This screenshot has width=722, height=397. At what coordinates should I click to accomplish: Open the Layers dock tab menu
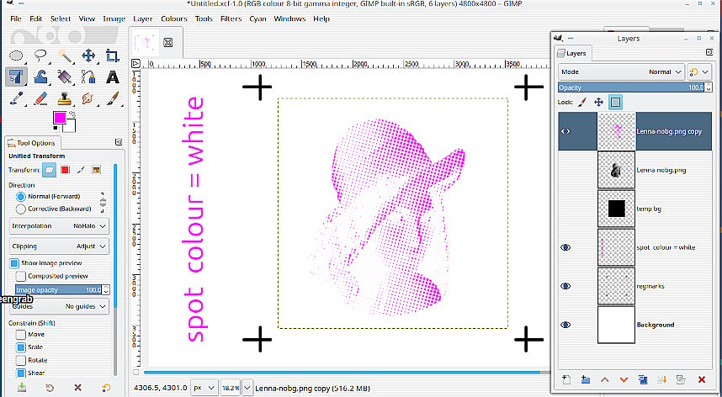click(709, 52)
